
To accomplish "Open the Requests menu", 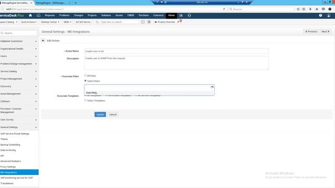I will pyautogui.click(x=50, y=15).
